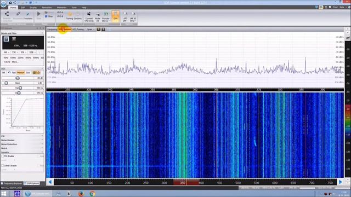351x197 pixels.
Task: Click the right arrow of the band scroller
Action: (341, 182)
